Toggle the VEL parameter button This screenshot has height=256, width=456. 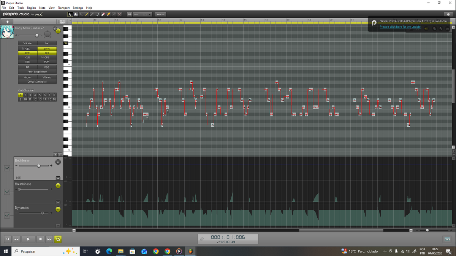[x=28, y=49]
